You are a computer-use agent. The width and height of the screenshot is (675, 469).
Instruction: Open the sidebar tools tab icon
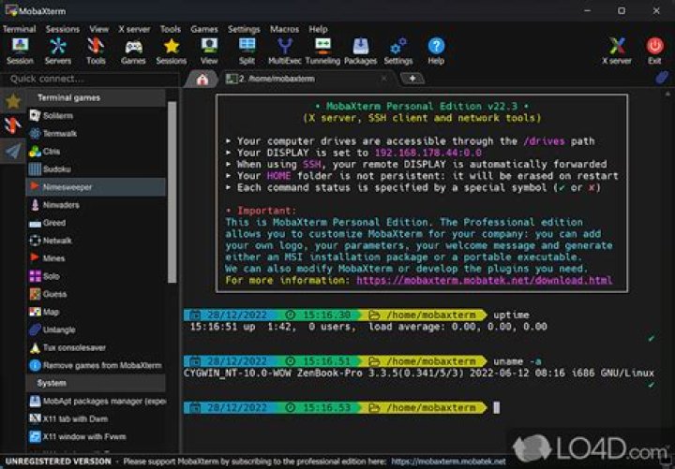[x=13, y=125]
